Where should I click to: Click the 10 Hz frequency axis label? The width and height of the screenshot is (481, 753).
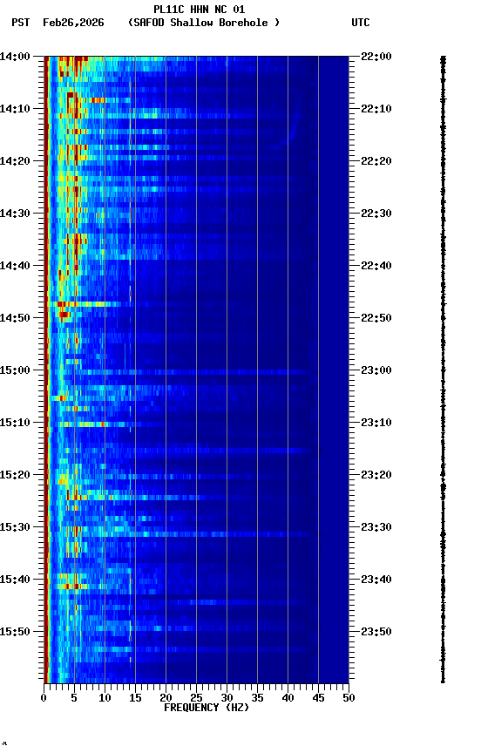(105, 698)
